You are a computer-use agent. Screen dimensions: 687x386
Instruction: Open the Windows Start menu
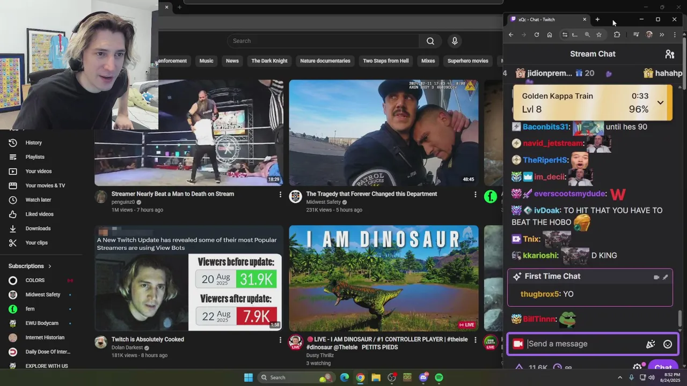coord(249,377)
